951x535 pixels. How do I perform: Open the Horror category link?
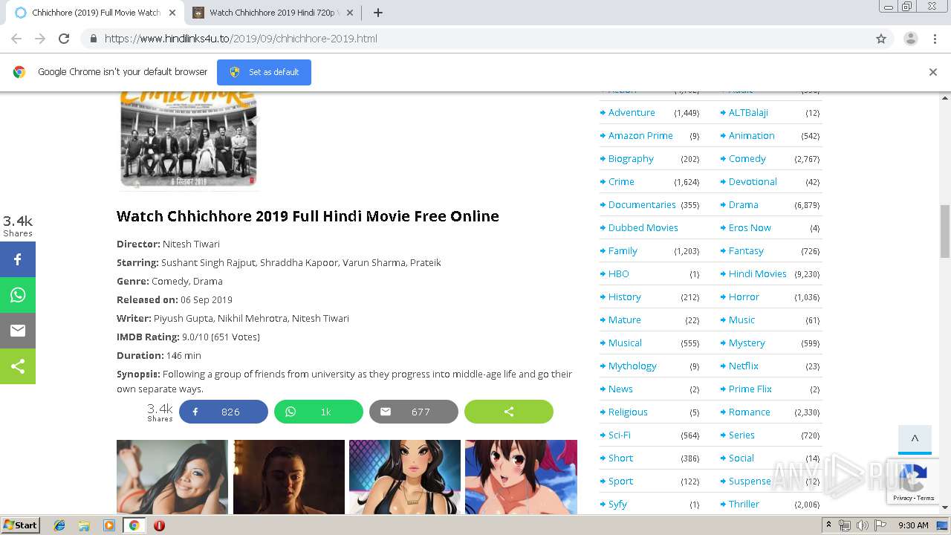click(744, 296)
